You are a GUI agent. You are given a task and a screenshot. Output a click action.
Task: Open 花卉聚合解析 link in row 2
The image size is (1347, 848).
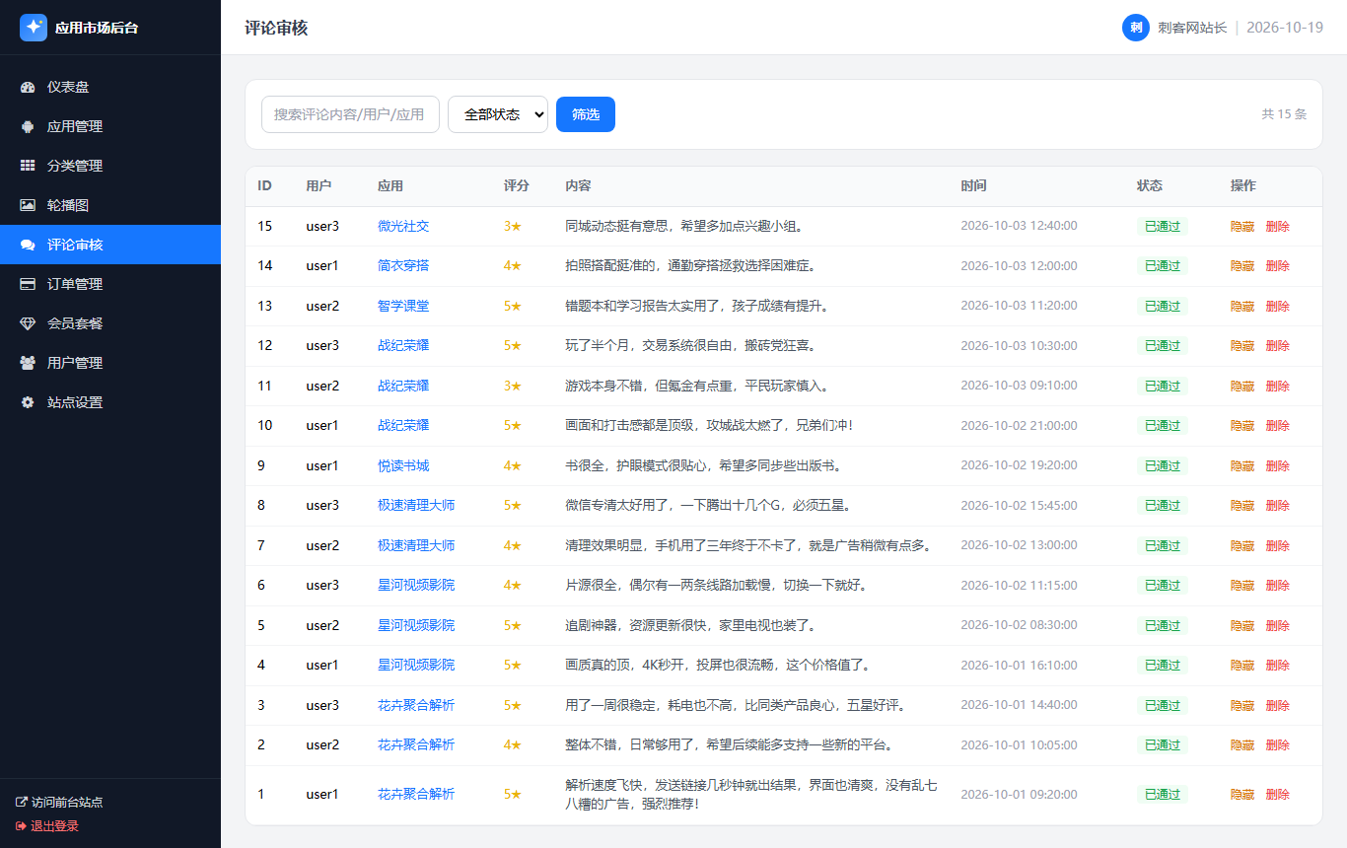click(416, 744)
